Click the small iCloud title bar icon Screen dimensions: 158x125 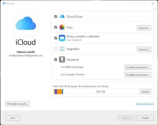[4, 3]
